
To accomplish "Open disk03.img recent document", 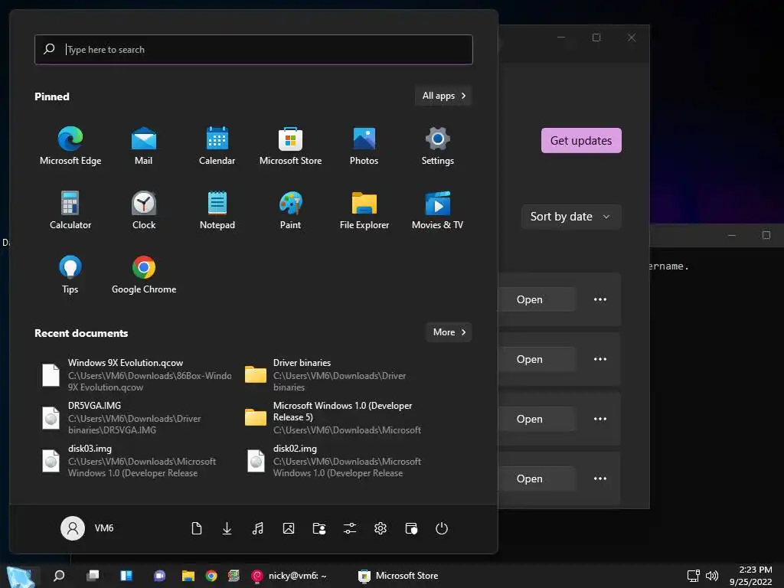I will 136,461.
